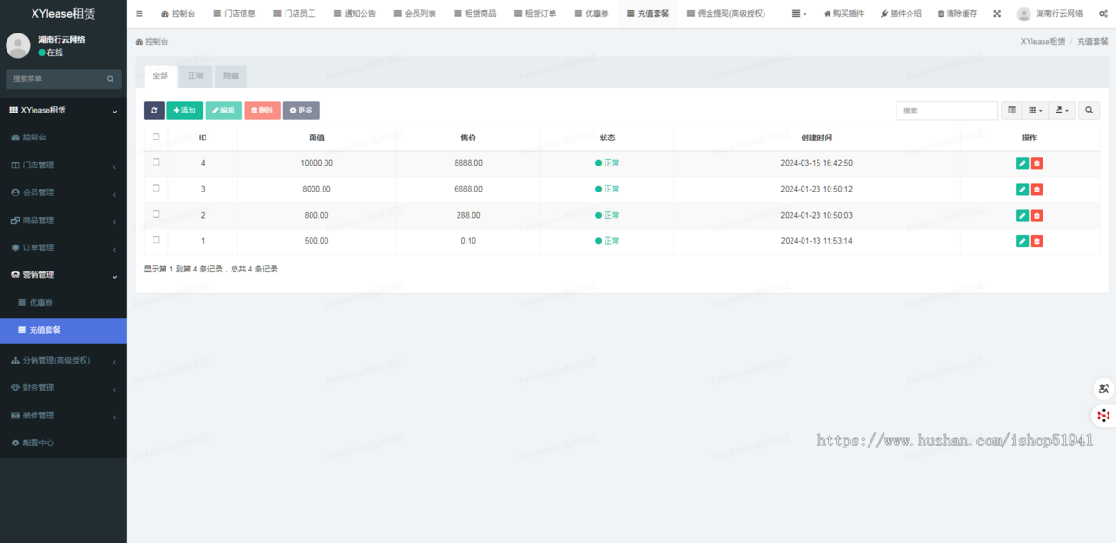The width and height of the screenshot is (1116, 543).
Task: Focus the table 搜索 input field
Action: 947,111
